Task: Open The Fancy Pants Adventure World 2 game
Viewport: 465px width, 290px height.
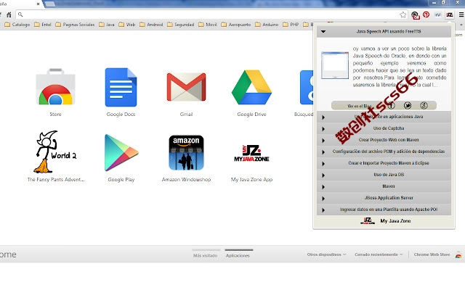Action: click(55, 152)
